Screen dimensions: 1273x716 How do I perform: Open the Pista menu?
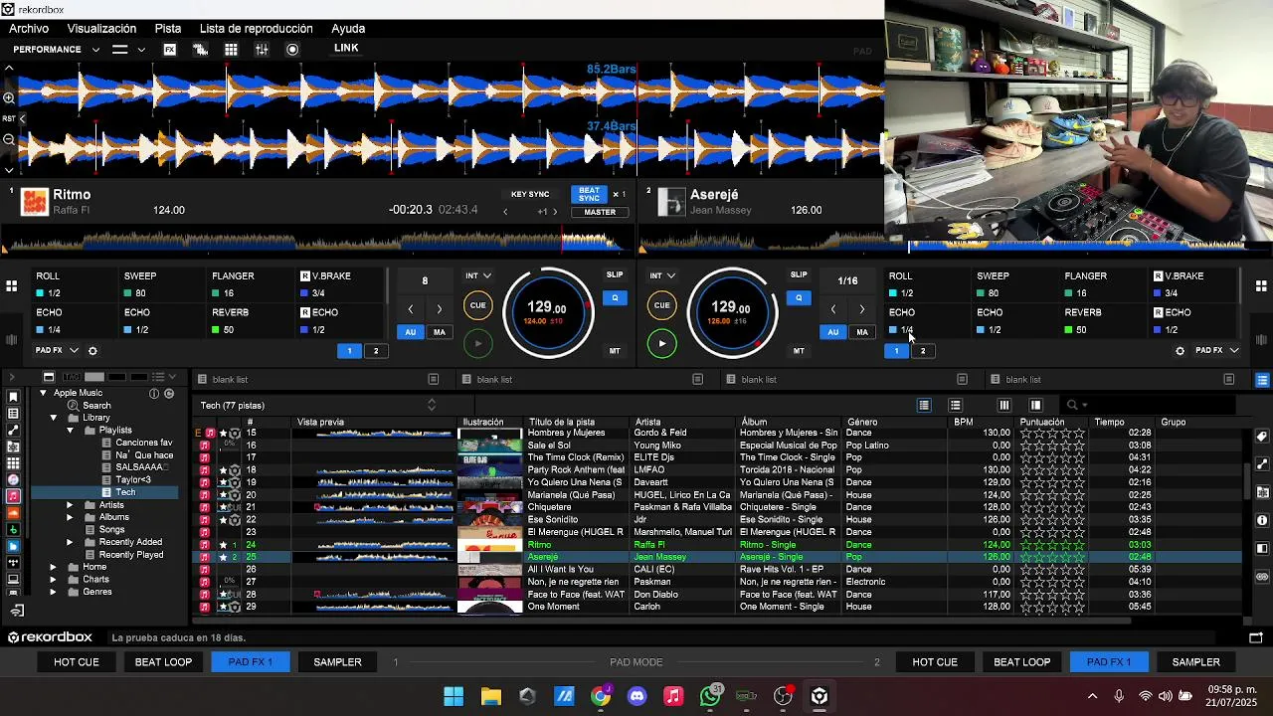(x=168, y=29)
